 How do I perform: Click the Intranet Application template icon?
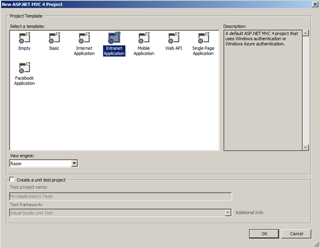click(x=114, y=38)
